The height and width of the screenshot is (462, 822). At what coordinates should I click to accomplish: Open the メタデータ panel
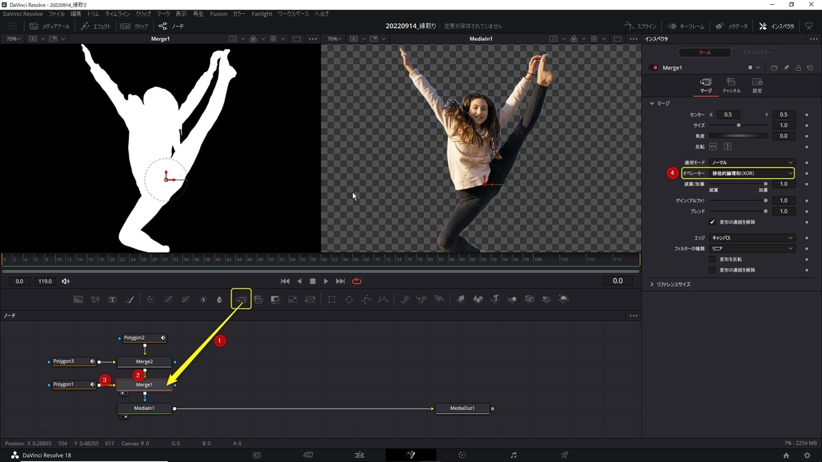coord(732,26)
